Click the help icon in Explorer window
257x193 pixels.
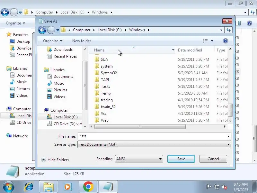249,23
